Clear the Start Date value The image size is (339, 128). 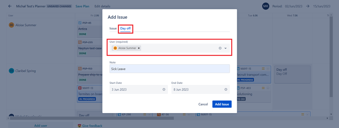click(164, 90)
